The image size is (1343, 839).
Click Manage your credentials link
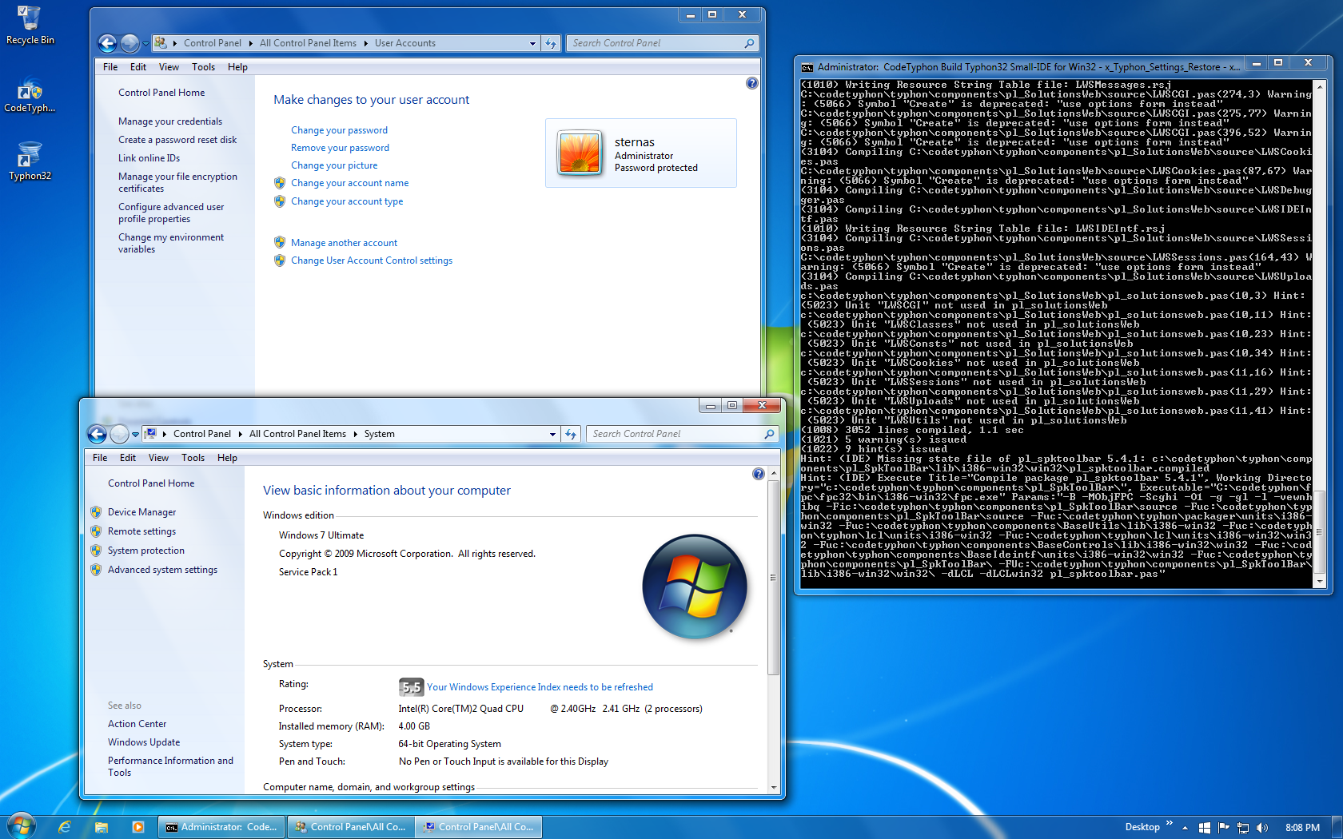pyautogui.click(x=170, y=121)
